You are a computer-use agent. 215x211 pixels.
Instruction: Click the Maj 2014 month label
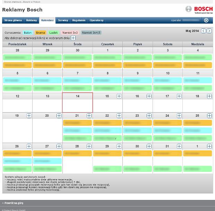point(192,31)
